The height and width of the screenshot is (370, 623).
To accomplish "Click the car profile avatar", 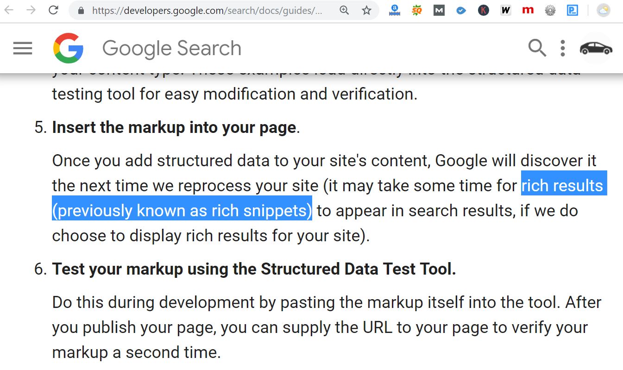I will point(596,48).
